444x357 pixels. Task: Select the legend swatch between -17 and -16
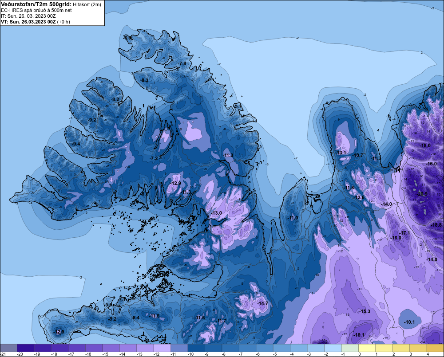(77, 348)
